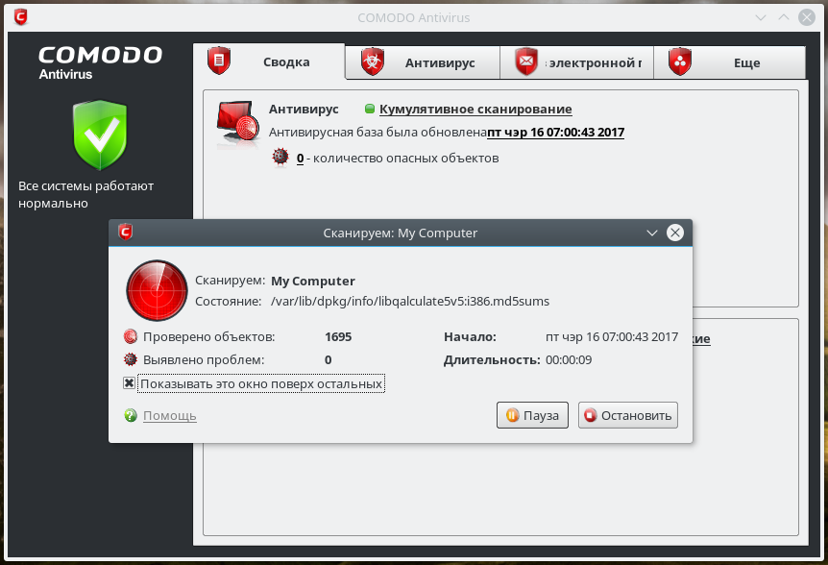Open the Еще tab

(x=730, y=62)
